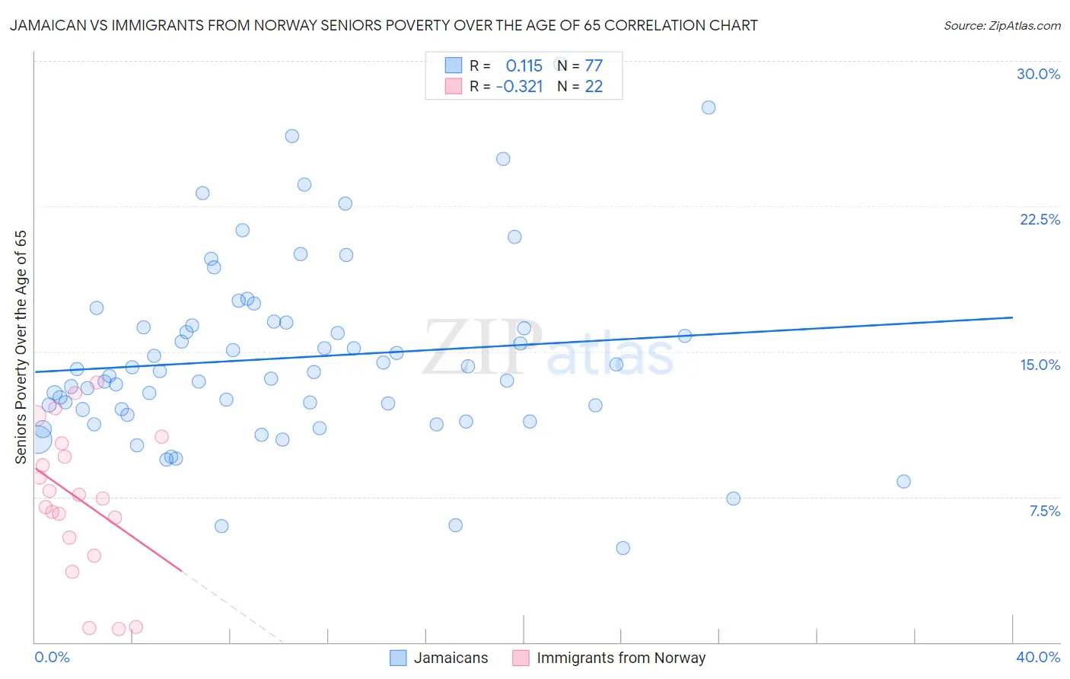Click the topmost blue data point near 27%
The height and width of the screenshot is (679, 1070).
click(x=709, y=107)
